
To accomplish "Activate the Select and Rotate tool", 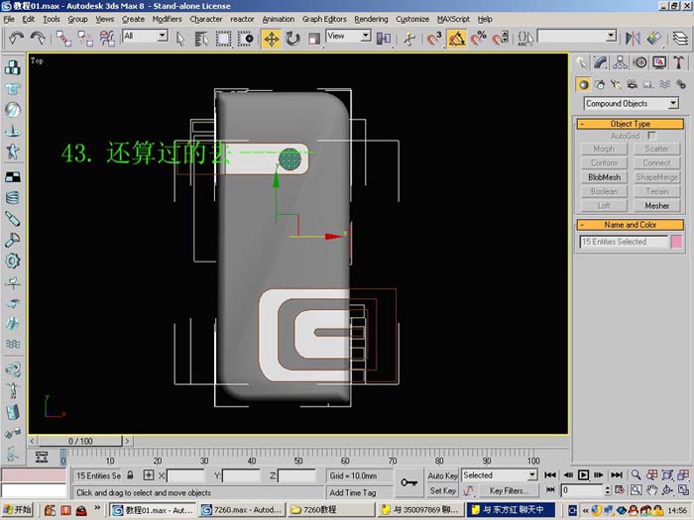I will click(292, 39).
